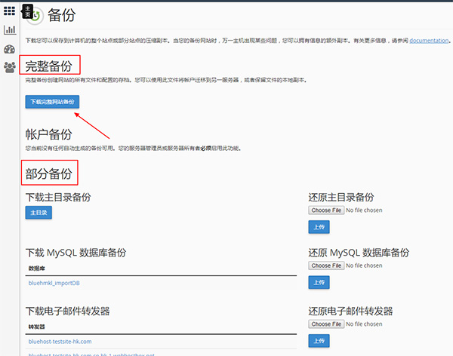Click the 帐户备份 section heading
The height and width of the screenshot is (356, 453).
coord(48,134)
